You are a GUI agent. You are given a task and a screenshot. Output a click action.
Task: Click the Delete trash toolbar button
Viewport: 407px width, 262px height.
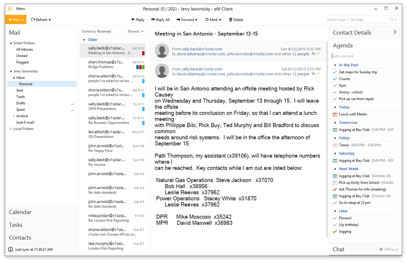[x=236, y=20]
